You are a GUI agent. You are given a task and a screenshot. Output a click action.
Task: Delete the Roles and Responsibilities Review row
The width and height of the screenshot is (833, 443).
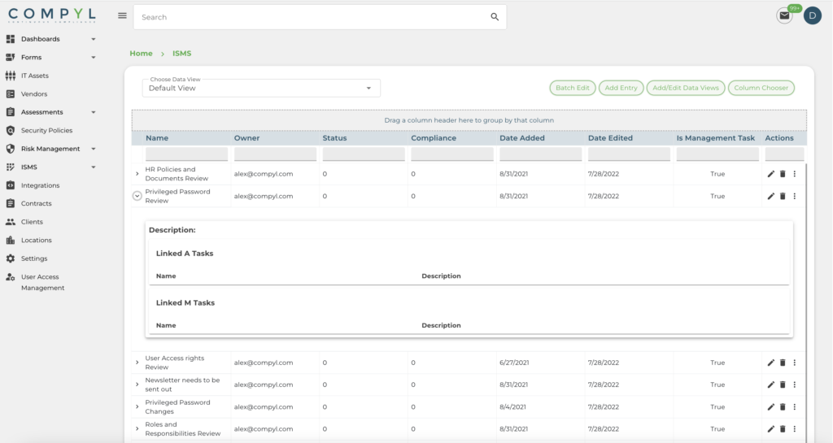click(783, 429)
